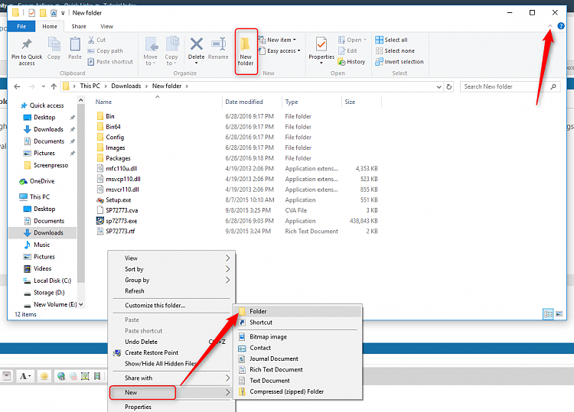Click search magnifier icon
This screenshot has width=574, height=412.
pos(553,86)
